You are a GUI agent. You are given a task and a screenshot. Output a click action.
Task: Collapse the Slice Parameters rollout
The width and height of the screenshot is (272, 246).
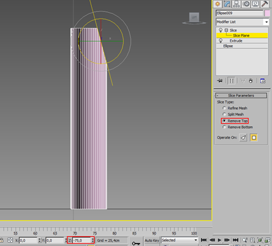pos(241,96)
